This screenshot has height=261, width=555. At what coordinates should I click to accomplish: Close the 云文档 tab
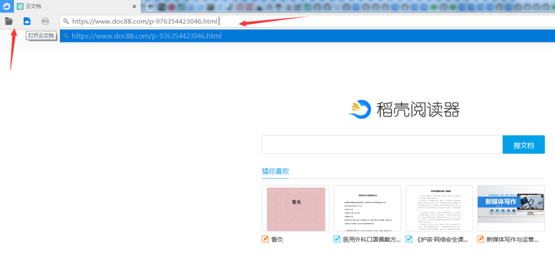pyautogui.click(x=134, y=6)
